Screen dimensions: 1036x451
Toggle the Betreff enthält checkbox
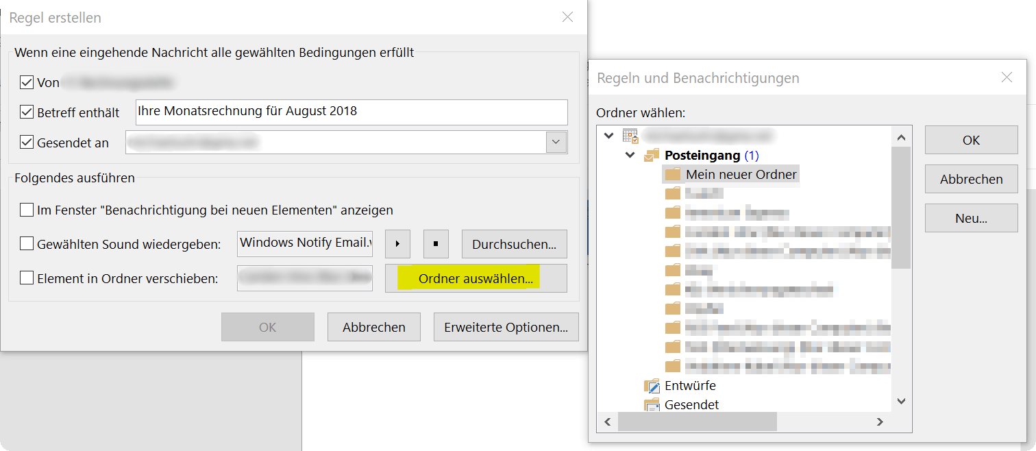click(27, 112)
